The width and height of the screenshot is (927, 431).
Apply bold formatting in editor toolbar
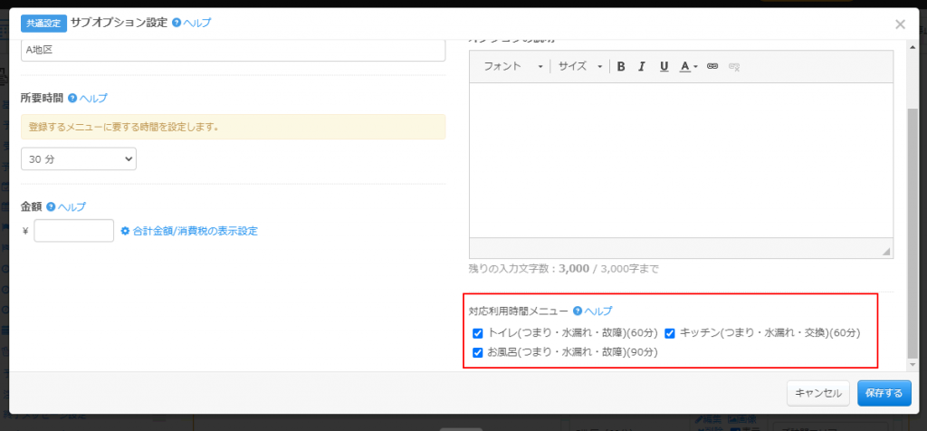pos(621,66)
